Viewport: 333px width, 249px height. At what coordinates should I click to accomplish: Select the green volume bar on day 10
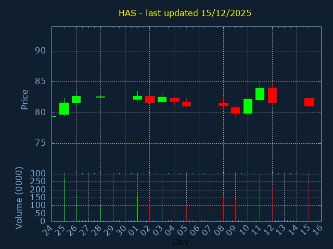coord(248,210)
